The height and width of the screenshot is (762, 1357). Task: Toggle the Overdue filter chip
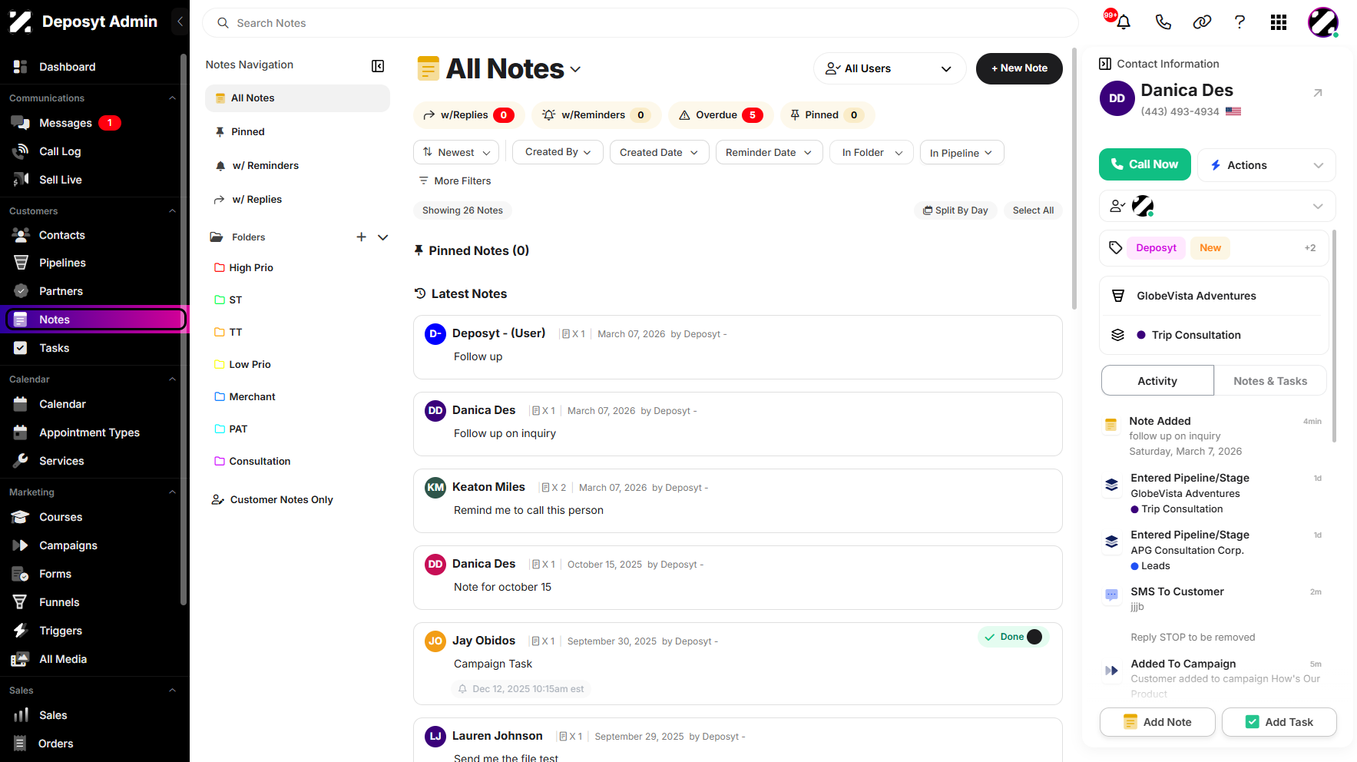pyautogui.click(x=721, y=115)
